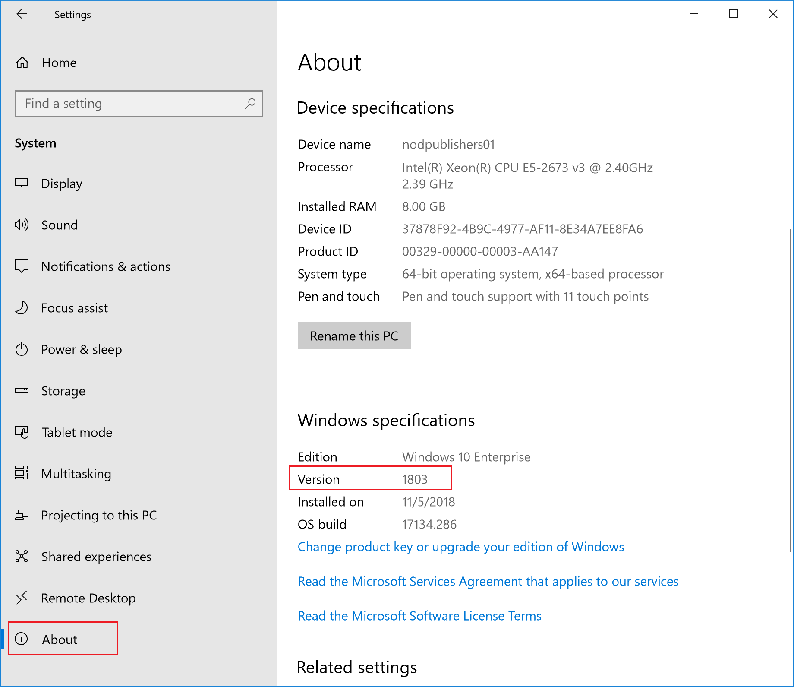
Task: Select Projecting to this PC label
Action: [x=99, y=516]
